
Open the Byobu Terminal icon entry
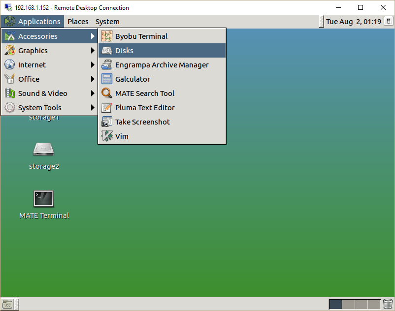(x=106, y=36)
